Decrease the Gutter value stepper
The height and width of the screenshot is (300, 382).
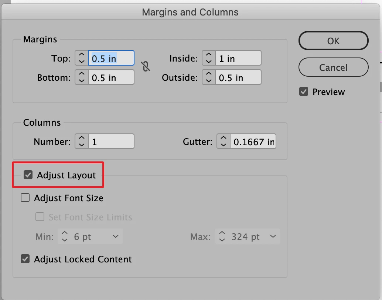(224, 144)
